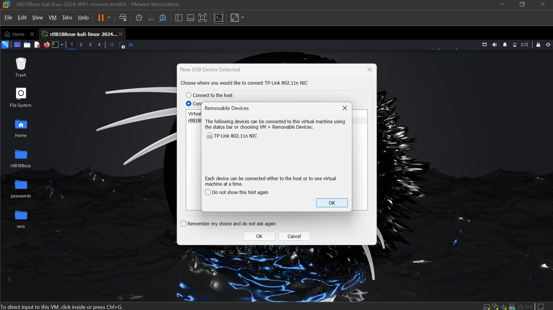Launch Firefox from the Kali panel
This screenshot has width=553, height=310.
tap(46, 45)
